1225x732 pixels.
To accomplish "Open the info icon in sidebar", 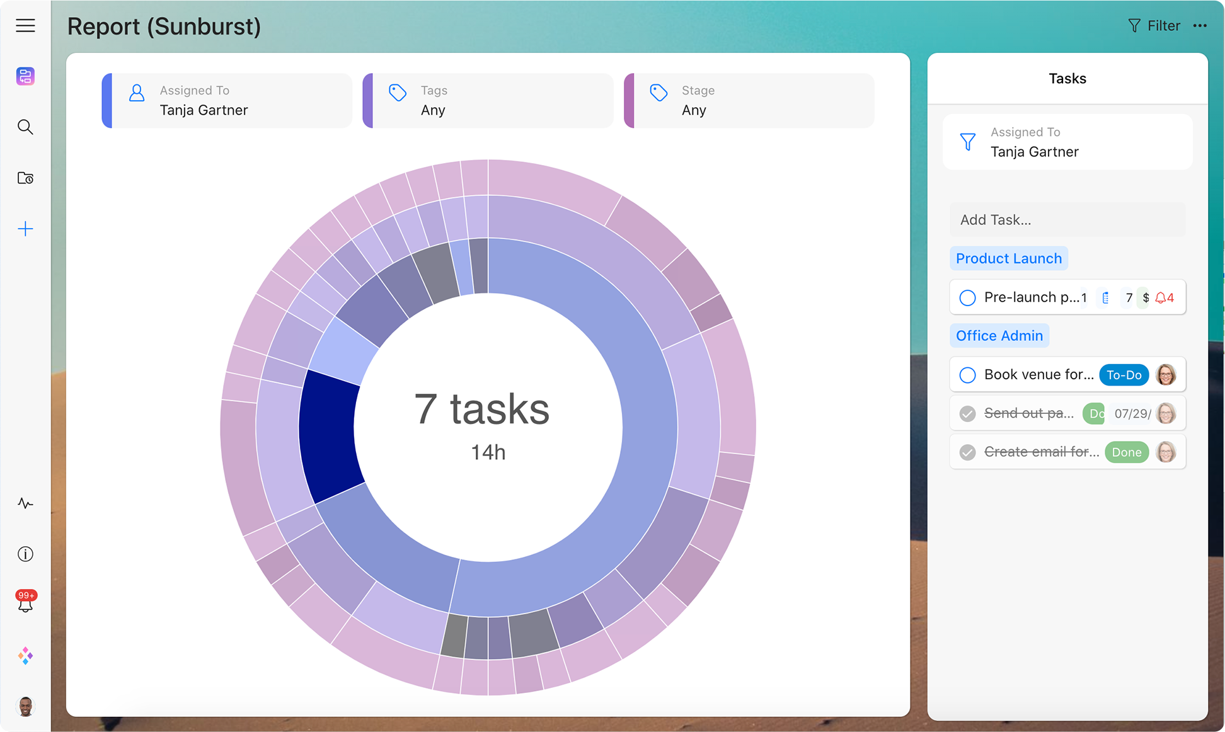I will (25, 554).
